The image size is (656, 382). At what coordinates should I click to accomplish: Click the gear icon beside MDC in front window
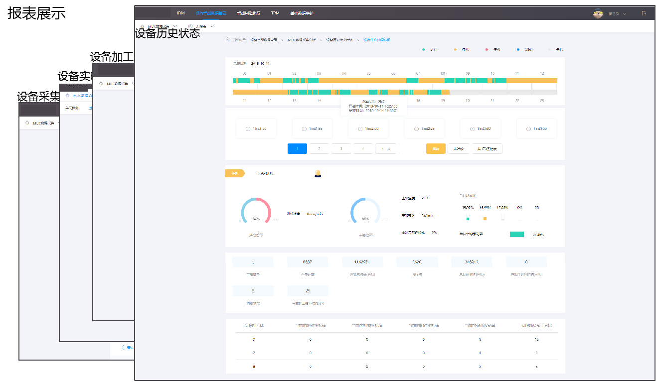click(x=143, y=26)
